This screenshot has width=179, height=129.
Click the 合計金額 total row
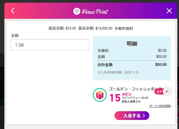coord(132,65)
